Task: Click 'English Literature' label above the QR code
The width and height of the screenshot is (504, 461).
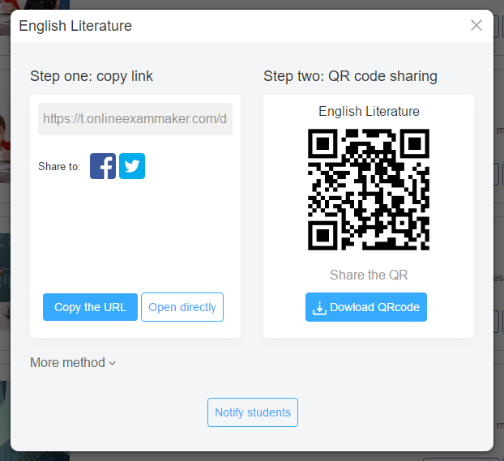Action: point(369,111)
